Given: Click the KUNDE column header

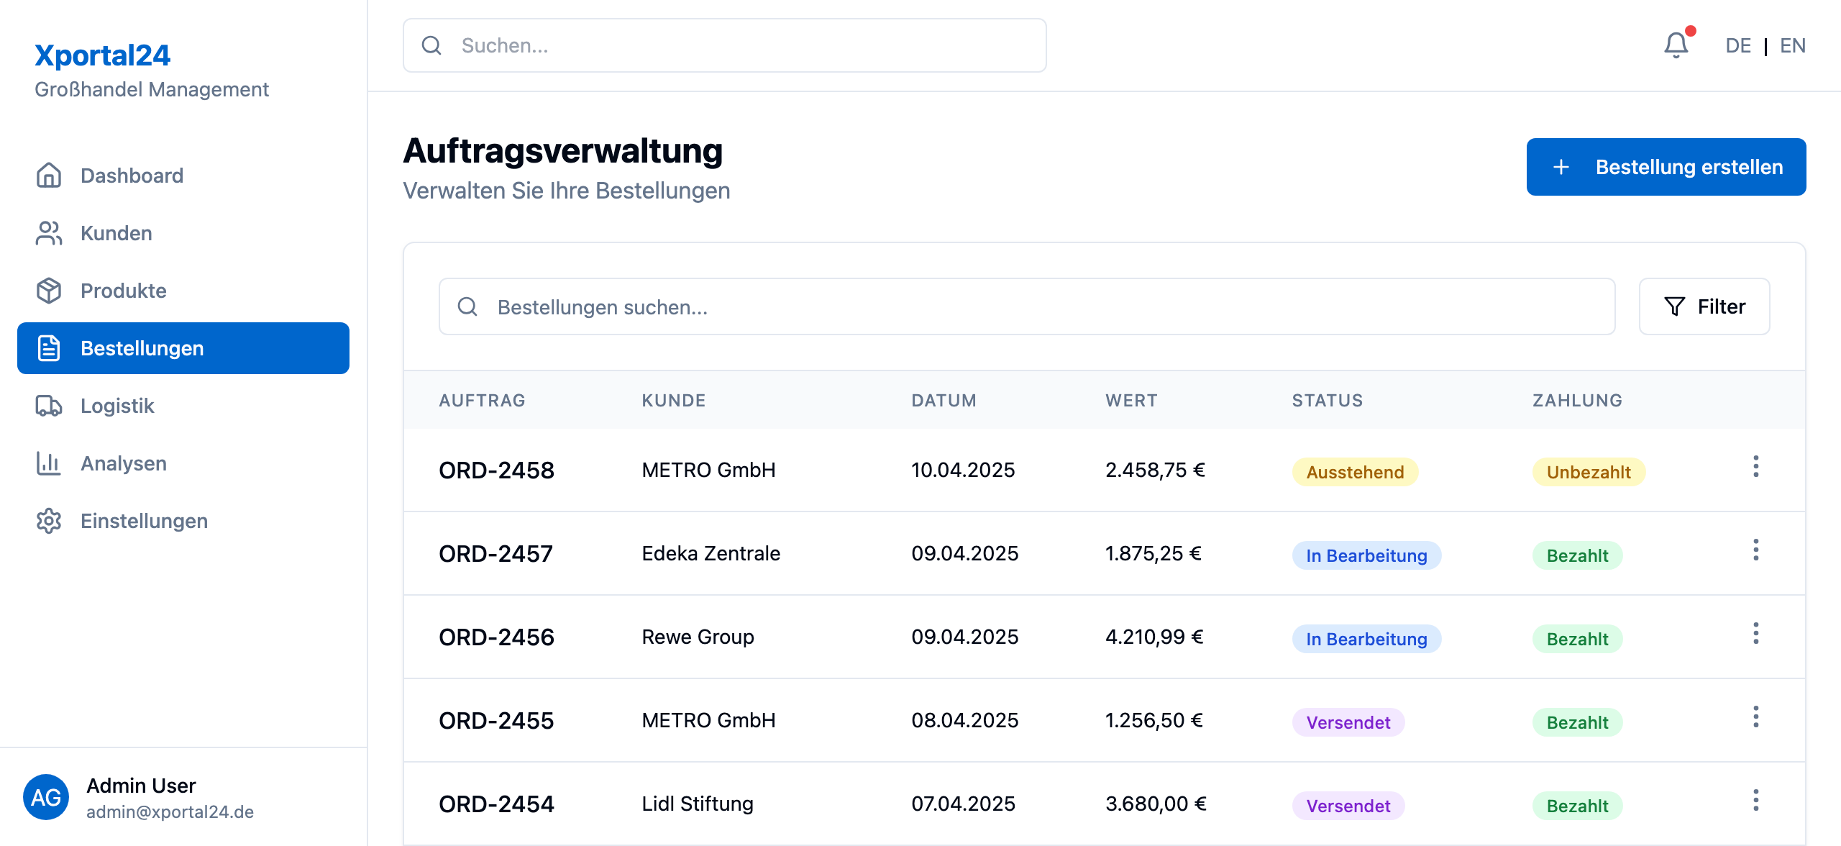Looking at the screenshot, I should coord(674,401).
